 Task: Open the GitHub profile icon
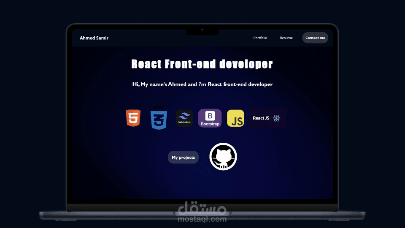click(223, 157)
